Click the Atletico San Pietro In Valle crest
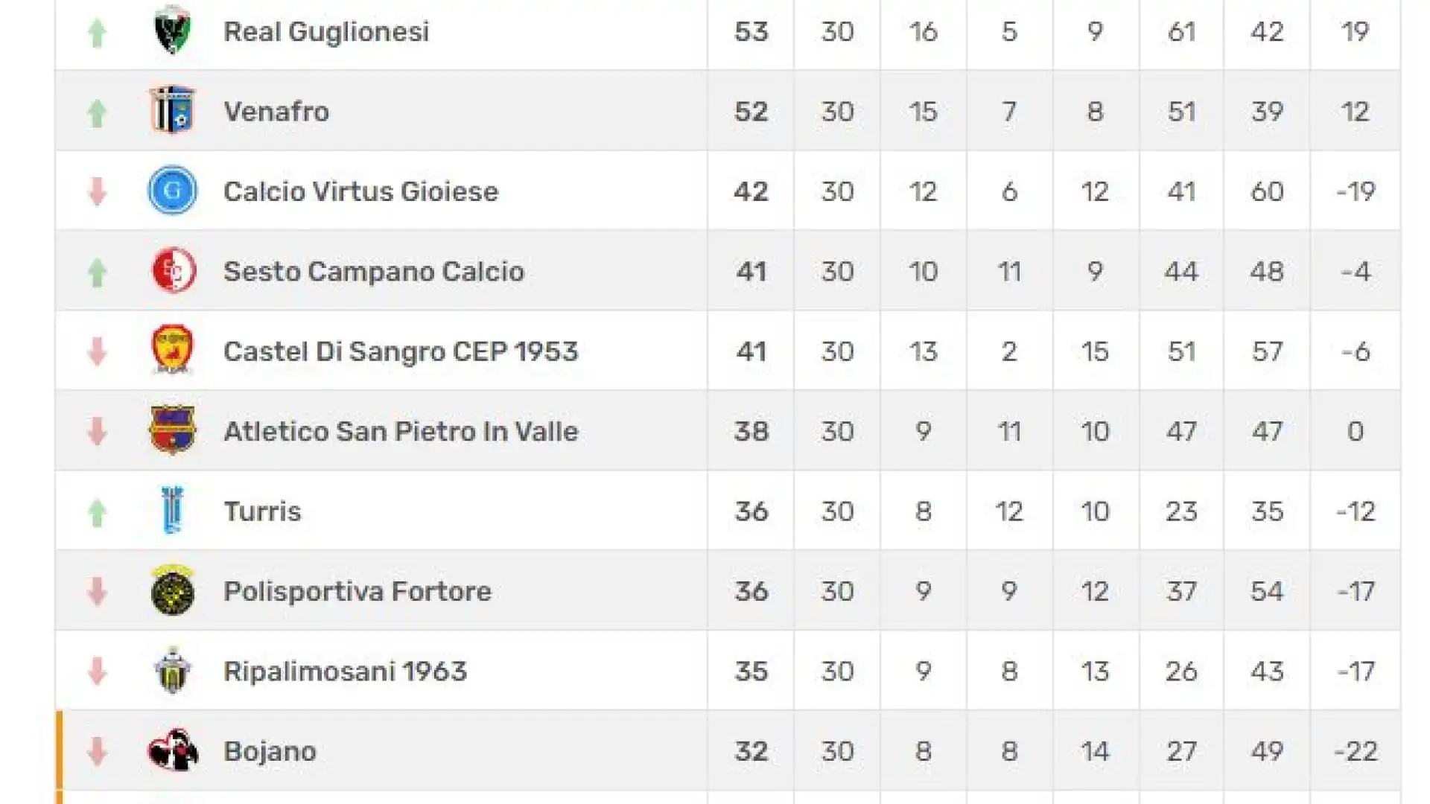 click(172, 430)
